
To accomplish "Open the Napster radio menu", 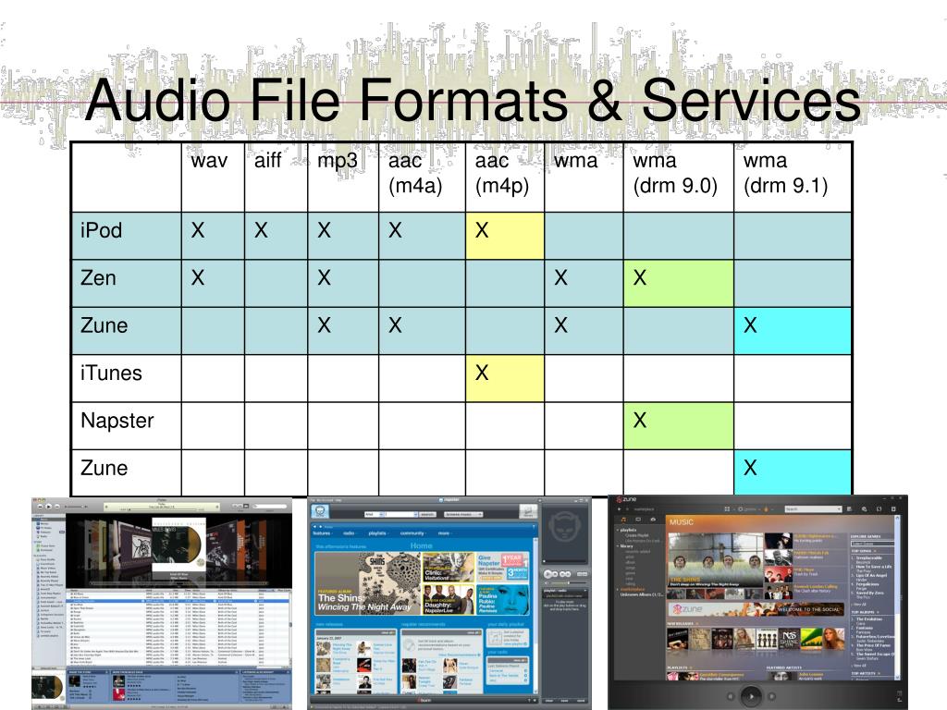I will (350, 533).
